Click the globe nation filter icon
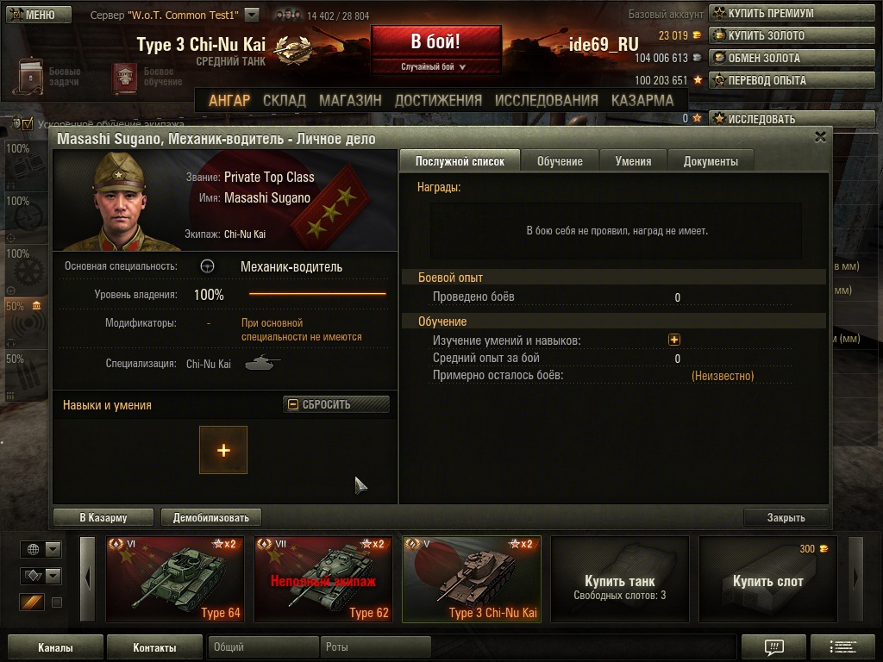Screen dimensions: 883x662 (33, 549)
